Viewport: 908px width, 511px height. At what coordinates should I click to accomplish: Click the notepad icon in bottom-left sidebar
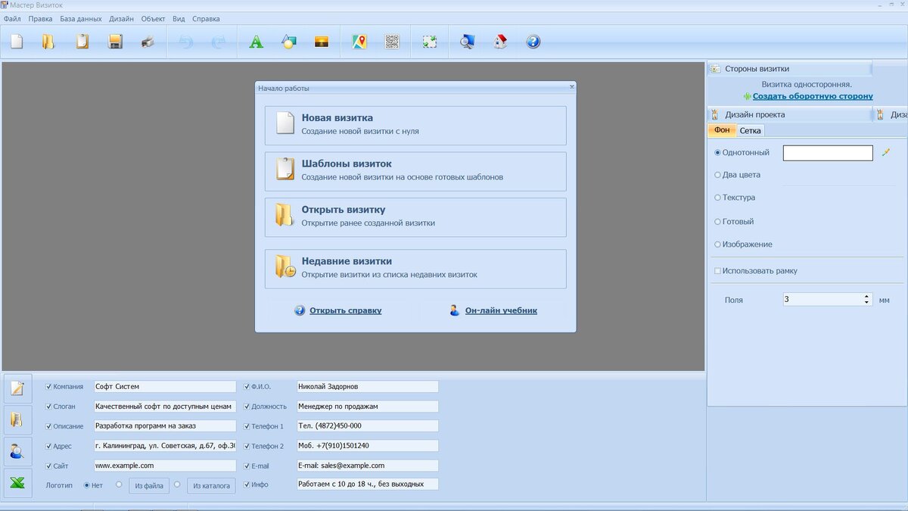pos(17,388)
